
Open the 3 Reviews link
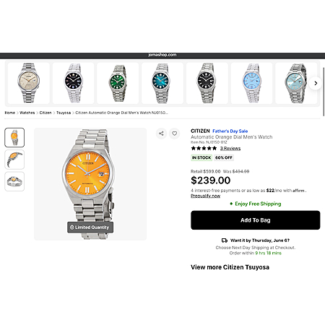pos(230,148)
